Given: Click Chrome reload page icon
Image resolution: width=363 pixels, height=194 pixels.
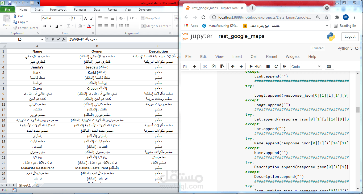Looking at the screenshot, I should 203,17.
